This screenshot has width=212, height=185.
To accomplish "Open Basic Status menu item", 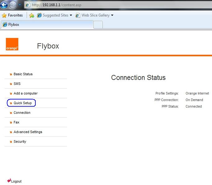I will [23, 74].
